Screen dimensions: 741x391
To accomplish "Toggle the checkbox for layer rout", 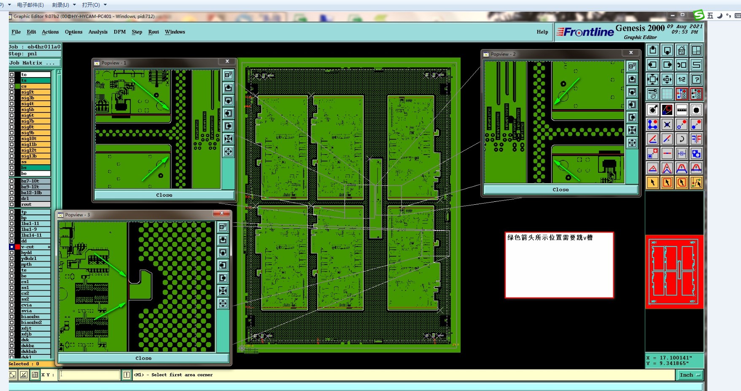I will (x=12, y=204).
